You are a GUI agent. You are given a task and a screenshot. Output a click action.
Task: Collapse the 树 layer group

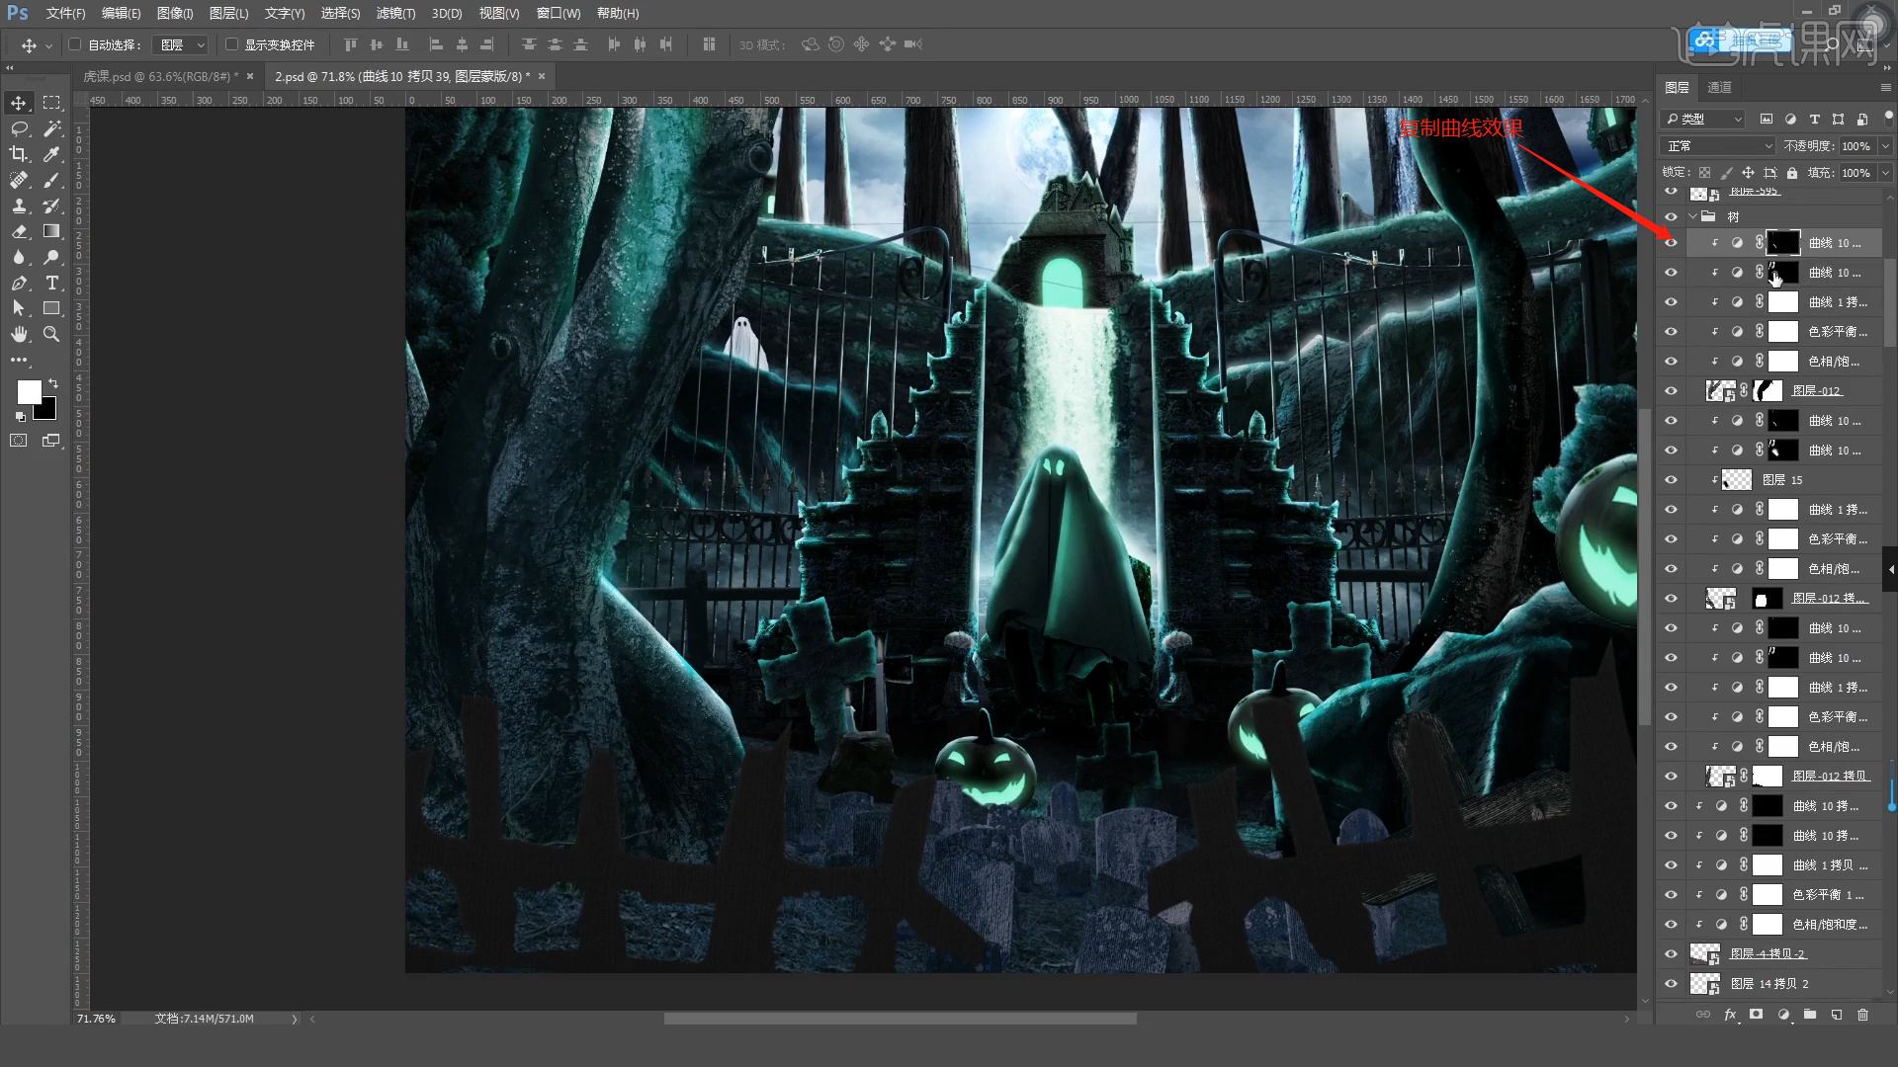point(1693,216)
